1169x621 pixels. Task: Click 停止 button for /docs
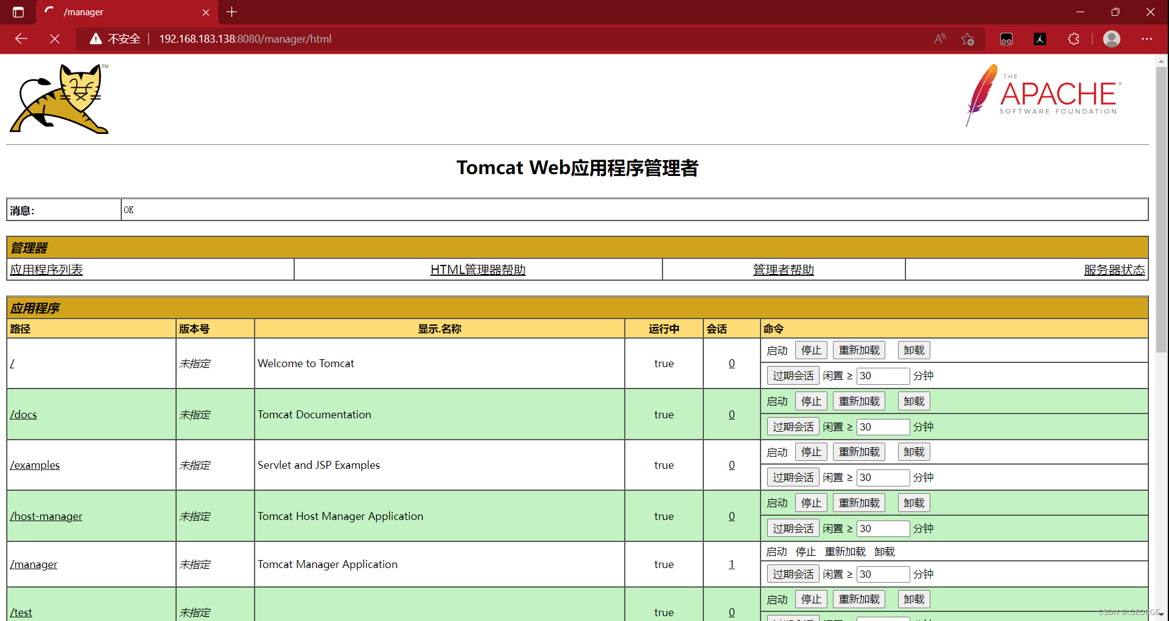click(811, 401)
